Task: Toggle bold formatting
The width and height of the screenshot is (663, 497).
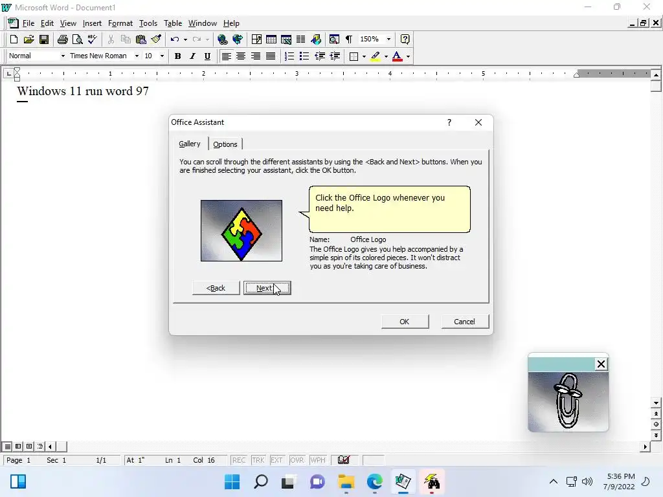Action: point(177,56)
